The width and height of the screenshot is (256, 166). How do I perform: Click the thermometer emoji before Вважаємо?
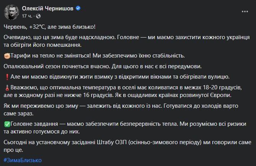[6, 87]
